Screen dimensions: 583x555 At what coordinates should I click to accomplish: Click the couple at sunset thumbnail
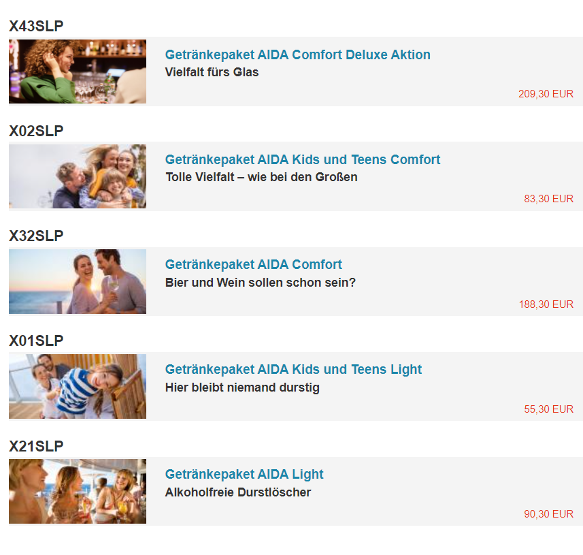click(78, 281)
